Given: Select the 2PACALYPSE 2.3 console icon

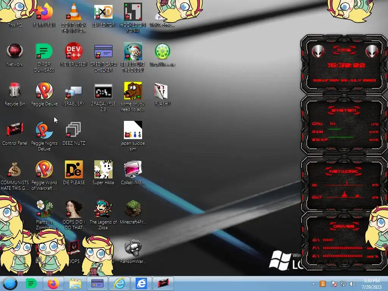Looking at the screenshot, I should tap(103, 97).
